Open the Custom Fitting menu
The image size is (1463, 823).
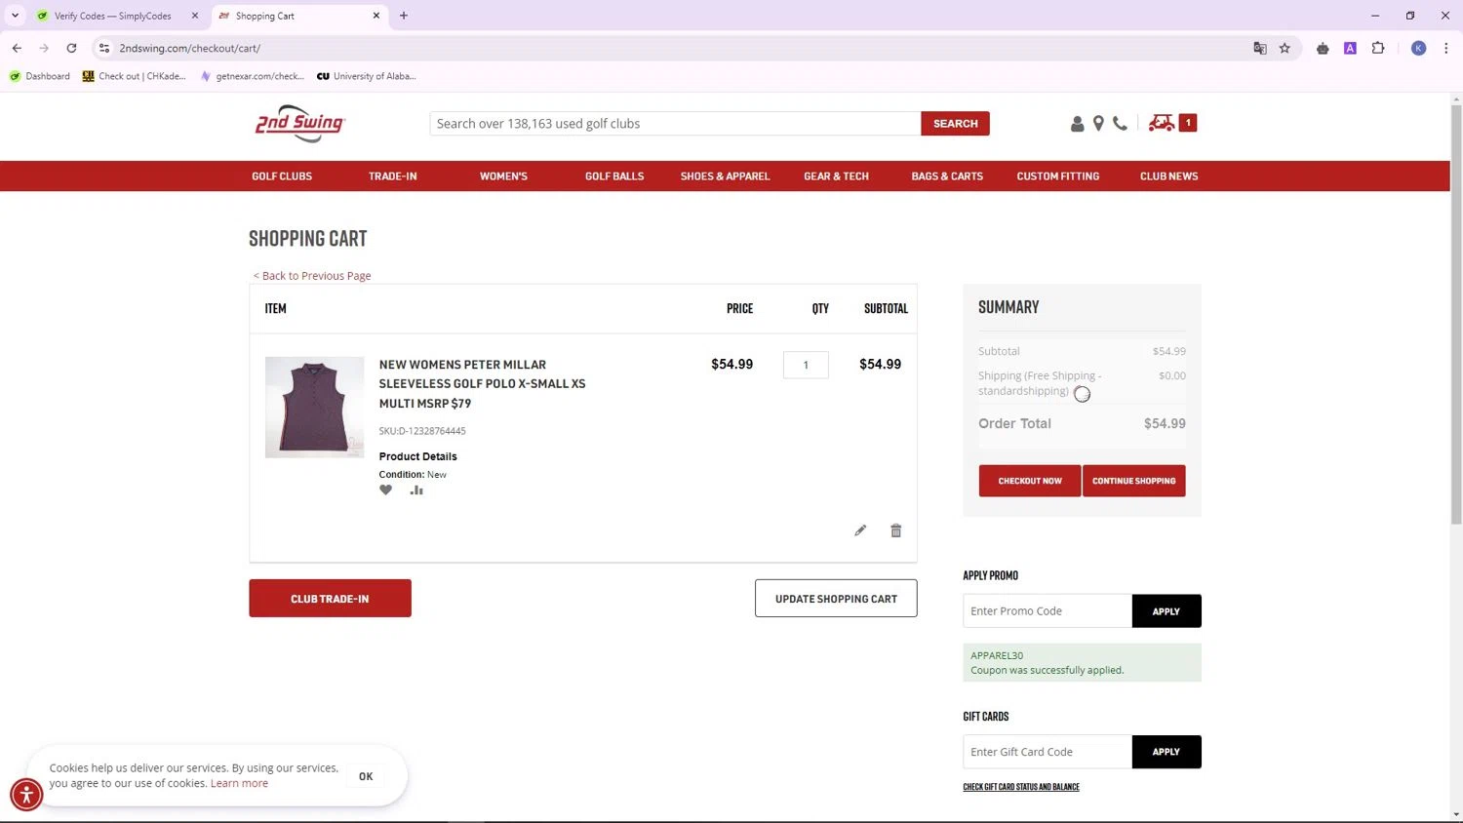tap(1058, 176)
